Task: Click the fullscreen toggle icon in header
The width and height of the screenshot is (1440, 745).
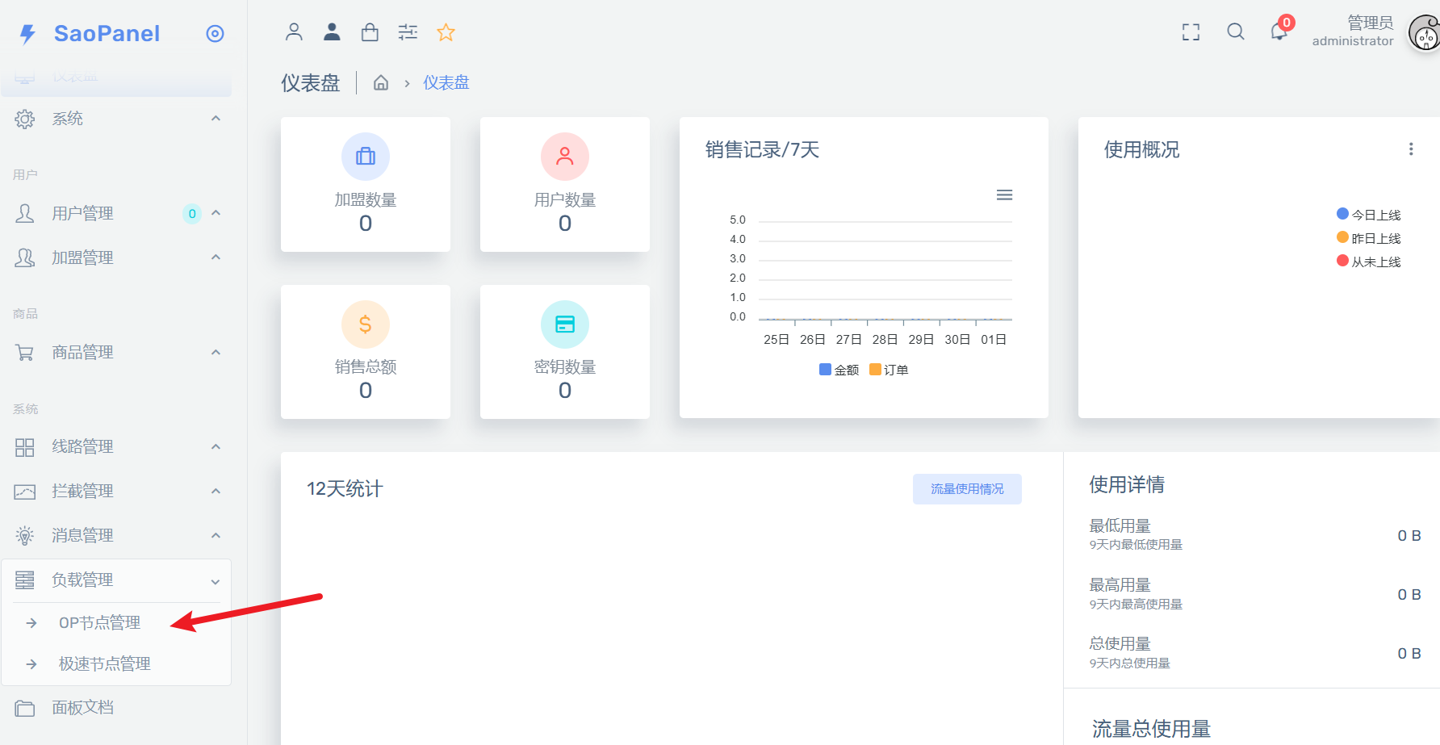Action: tap(1191, 32)
